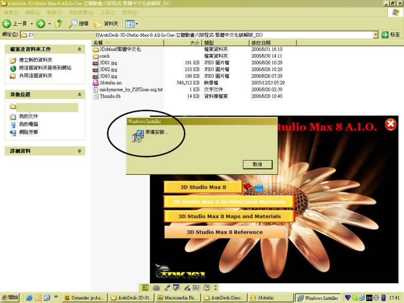Open the 工具 menu

108,13
